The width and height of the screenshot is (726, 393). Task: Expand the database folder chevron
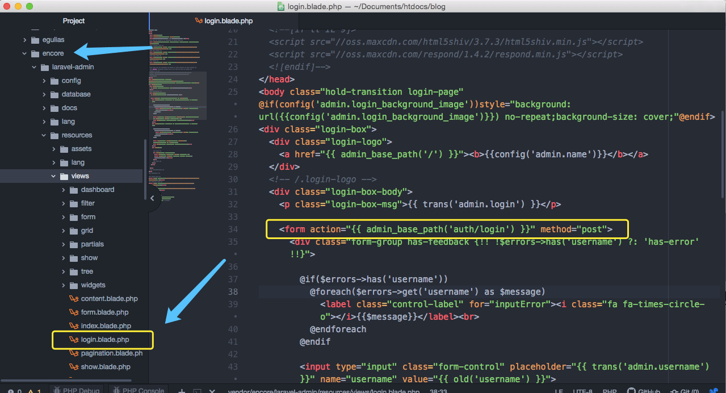pos(44,94)
